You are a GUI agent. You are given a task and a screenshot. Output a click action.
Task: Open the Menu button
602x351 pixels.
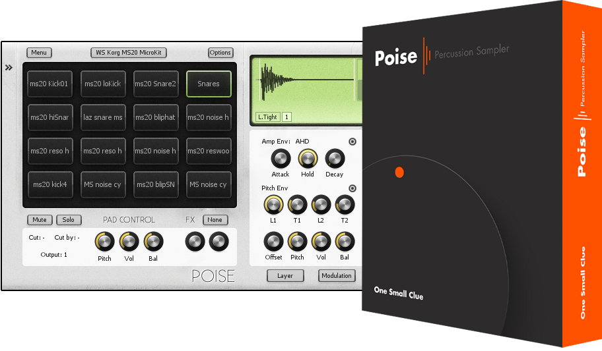[x=39, y=53]
